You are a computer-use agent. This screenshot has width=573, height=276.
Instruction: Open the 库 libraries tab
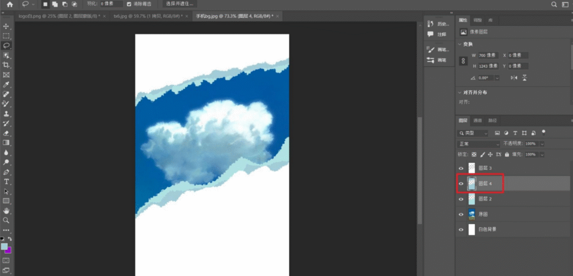pos(490,21)
